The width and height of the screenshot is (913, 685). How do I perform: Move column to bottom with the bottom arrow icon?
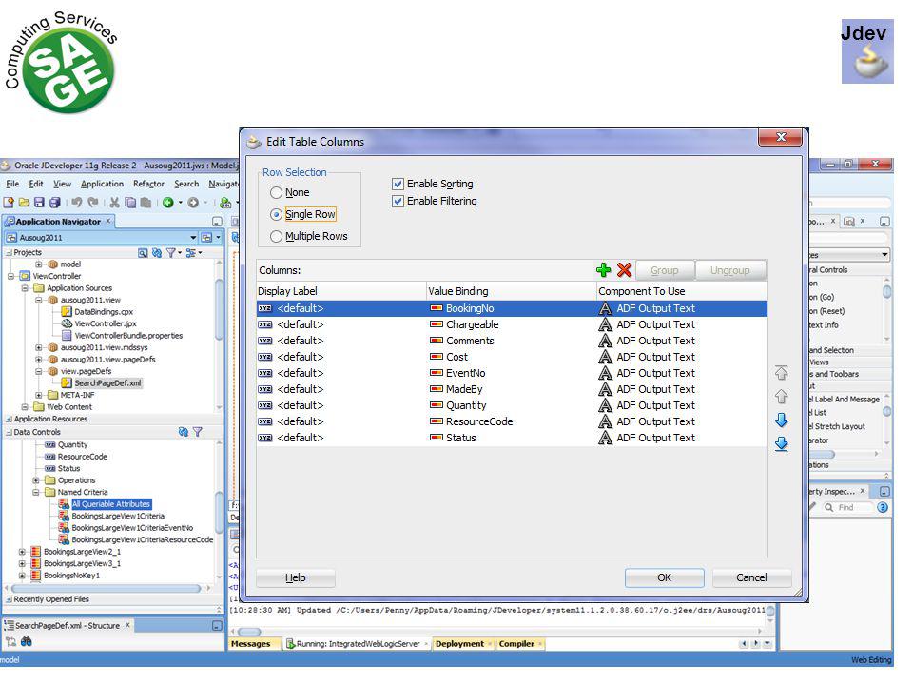pyautogui.click(x=782, y=443)
